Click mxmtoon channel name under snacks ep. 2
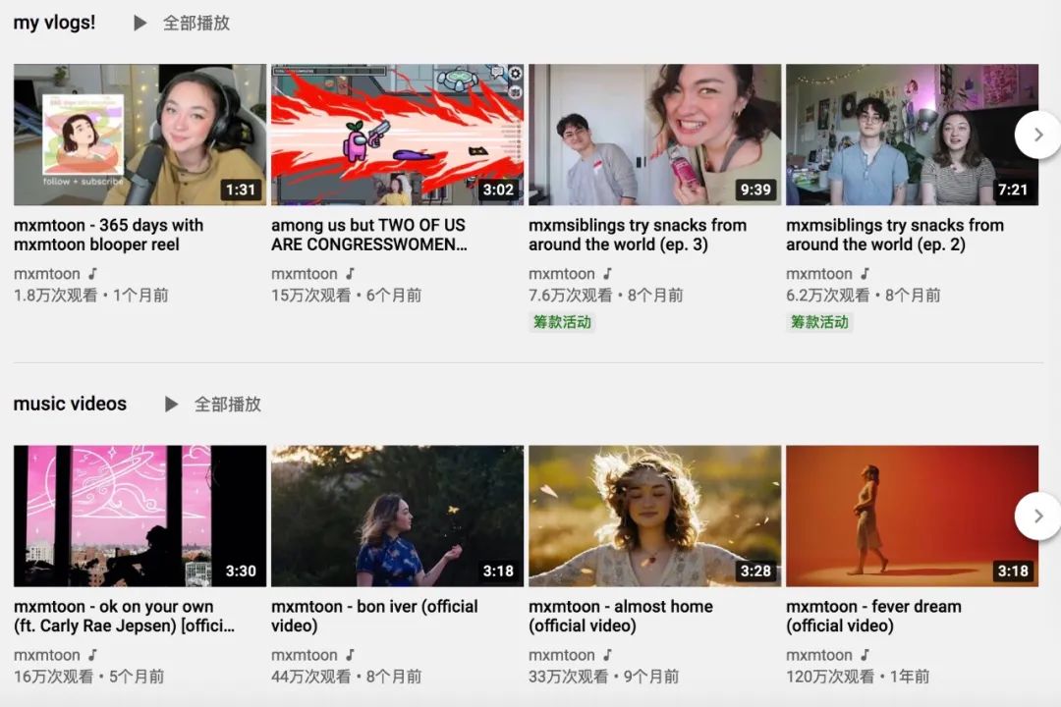The image size is (1061, 707). tap(818, 274)
